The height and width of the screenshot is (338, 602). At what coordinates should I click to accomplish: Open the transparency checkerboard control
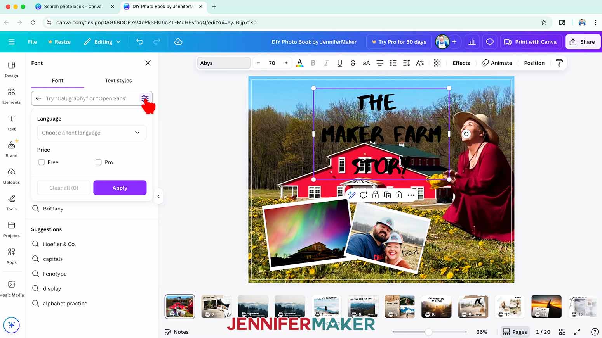[x=437, y=63]
